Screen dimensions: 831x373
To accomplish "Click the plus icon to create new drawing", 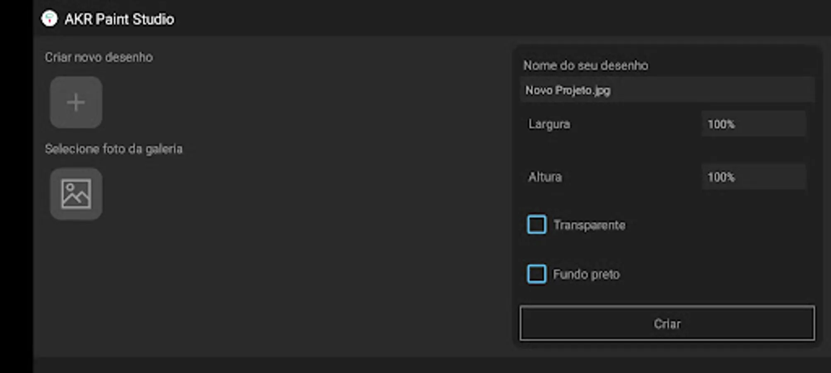I will (x=76, y=102).
